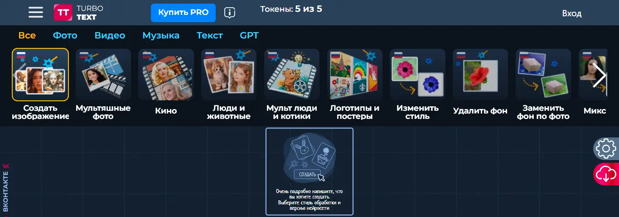This screenshot has height=217, width=619.
Task: Switch to the Фото tab
Action: [65, 35]
